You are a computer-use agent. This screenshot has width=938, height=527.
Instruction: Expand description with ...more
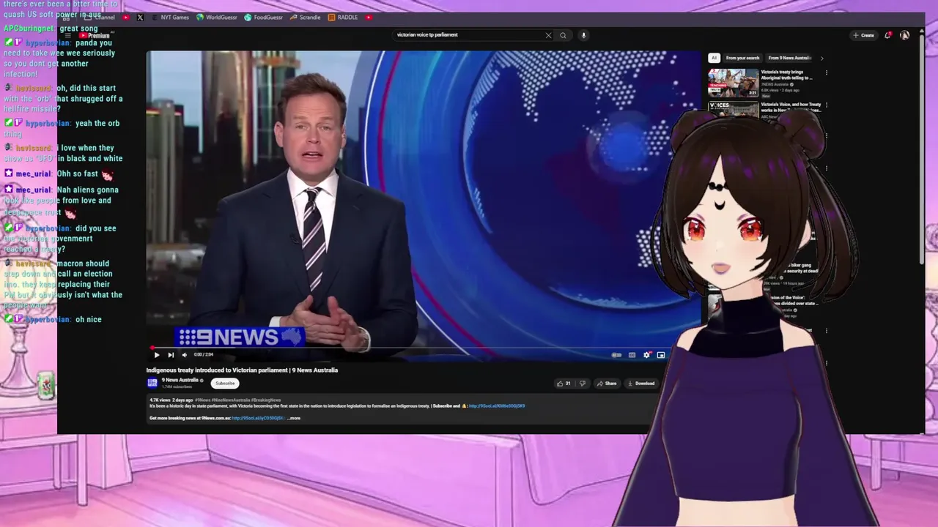(x=293, y=418)
